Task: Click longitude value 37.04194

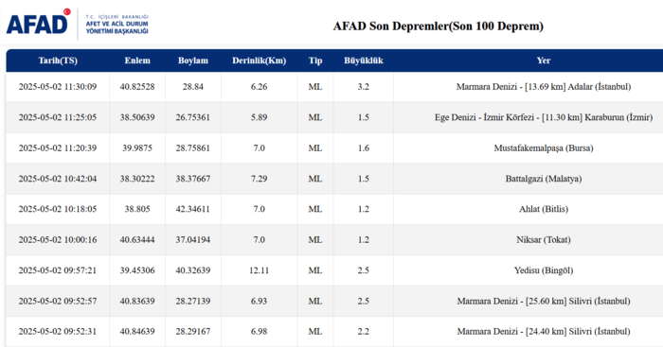Action: [x=193, y=240]
